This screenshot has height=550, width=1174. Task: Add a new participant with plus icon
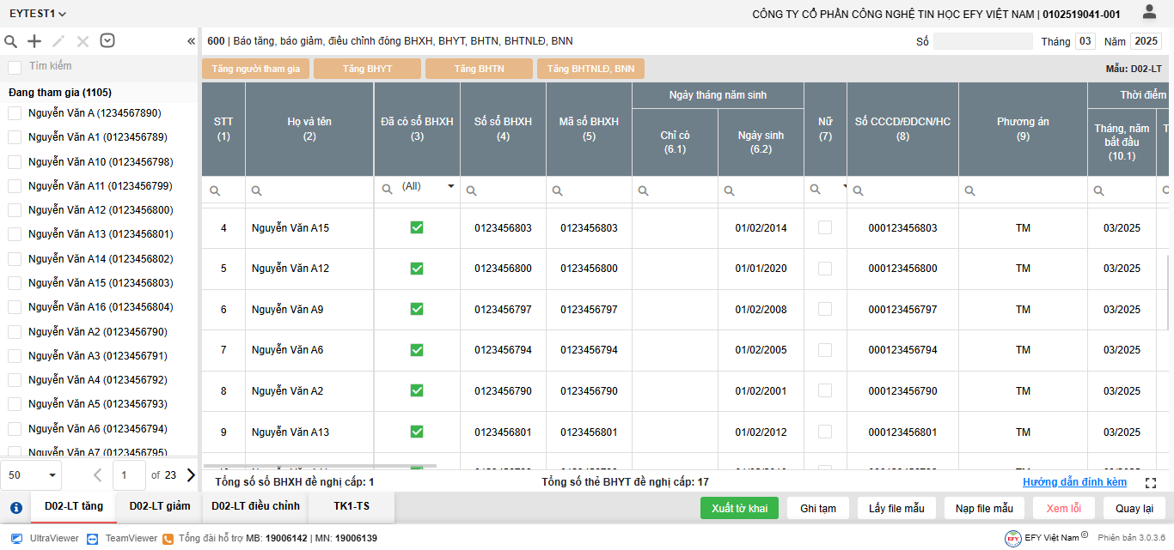coord(34,41)
